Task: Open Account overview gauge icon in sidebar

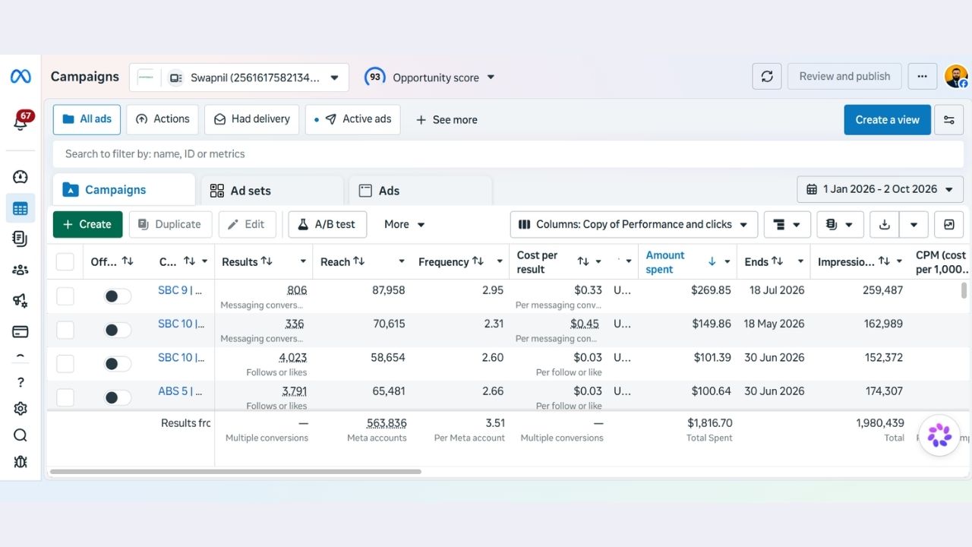Action: pos(21,177)
